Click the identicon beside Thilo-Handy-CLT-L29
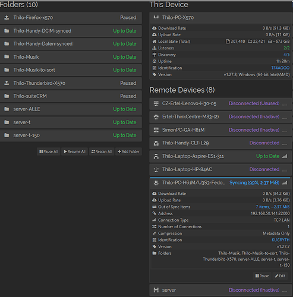This screenshot has width=293, height=297. tap(156, 143)
